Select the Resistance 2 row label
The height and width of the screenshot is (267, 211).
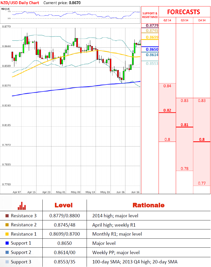coord(24,225)
